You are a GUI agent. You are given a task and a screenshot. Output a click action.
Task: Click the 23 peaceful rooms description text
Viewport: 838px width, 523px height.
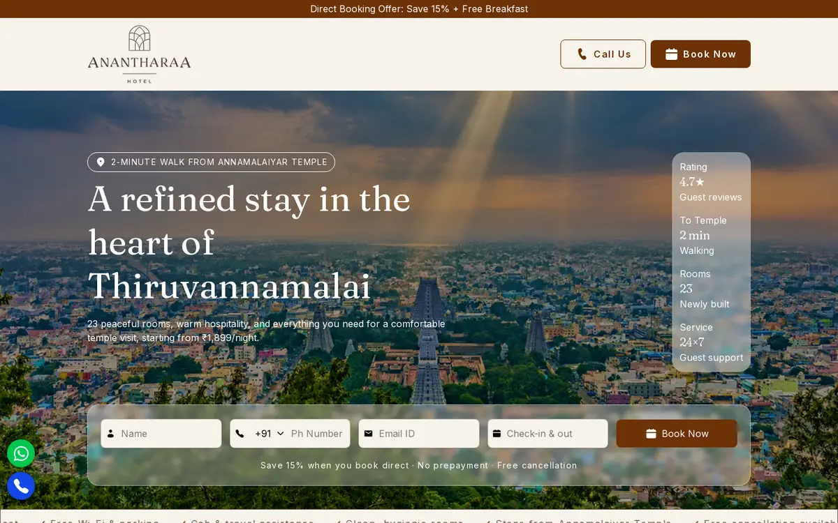pyautogui.click(x=266, y=331)
